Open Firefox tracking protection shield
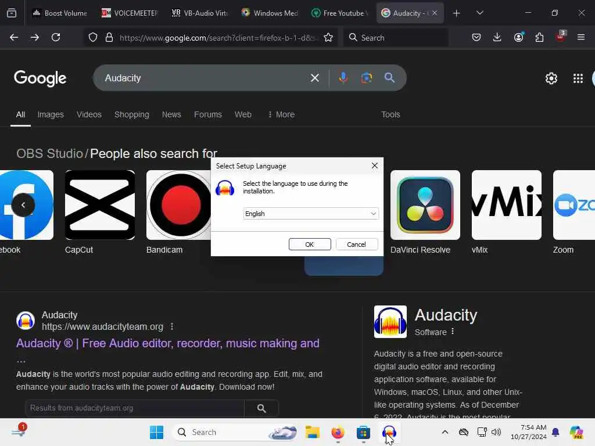The image size is (595, 446). (x=93, y=37)
